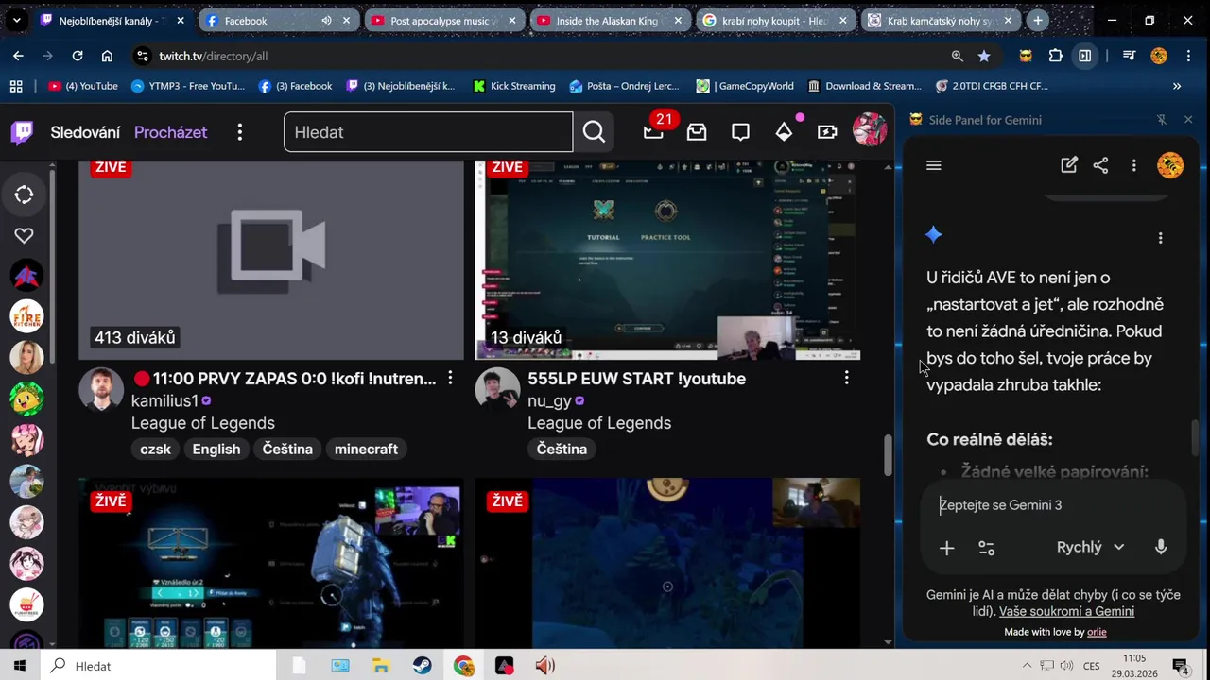1210x680 pixels.
Task: Click the sidebar expand arrows icon
Action: click(24, 195)
